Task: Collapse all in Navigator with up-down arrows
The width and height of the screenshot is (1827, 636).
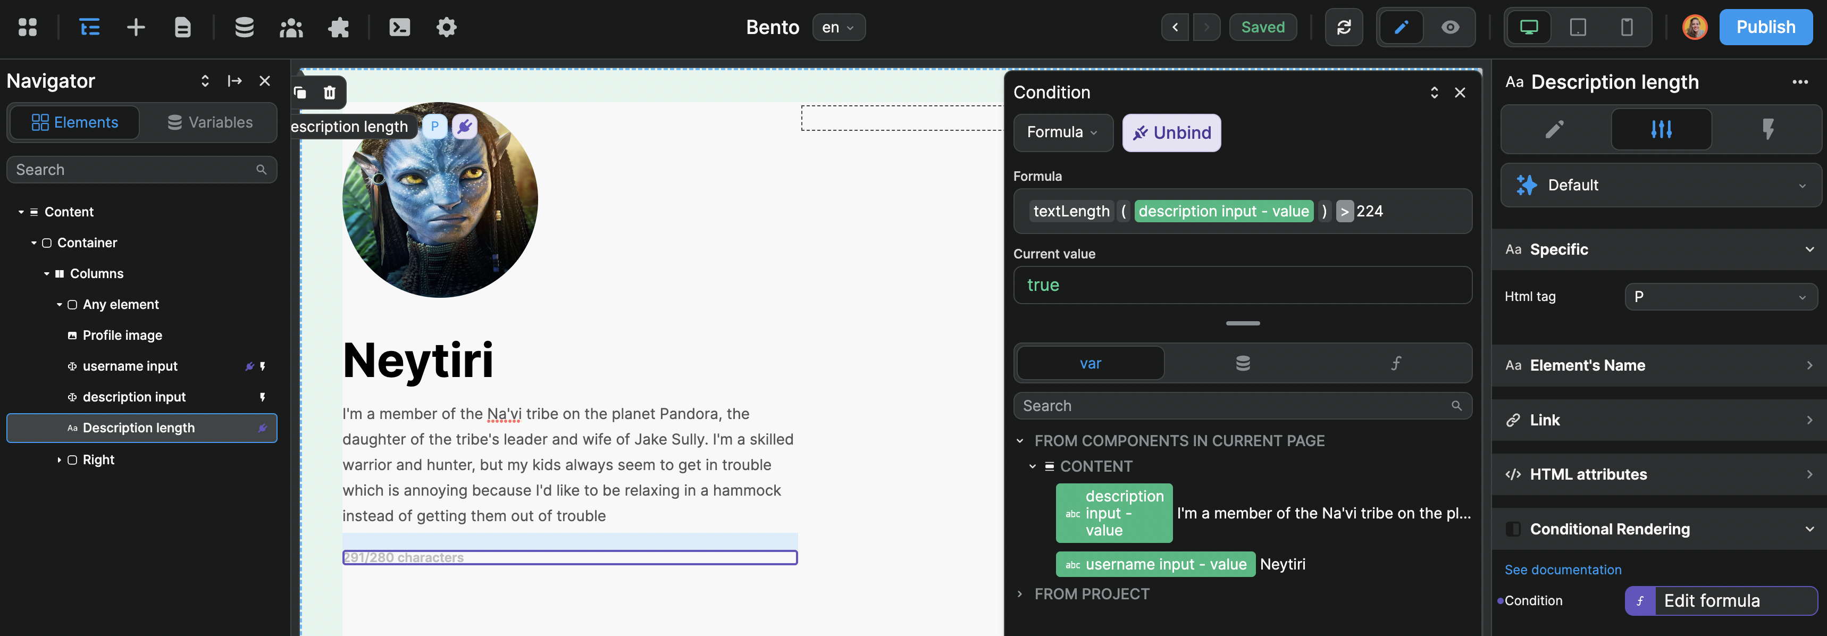Action: 205,81
